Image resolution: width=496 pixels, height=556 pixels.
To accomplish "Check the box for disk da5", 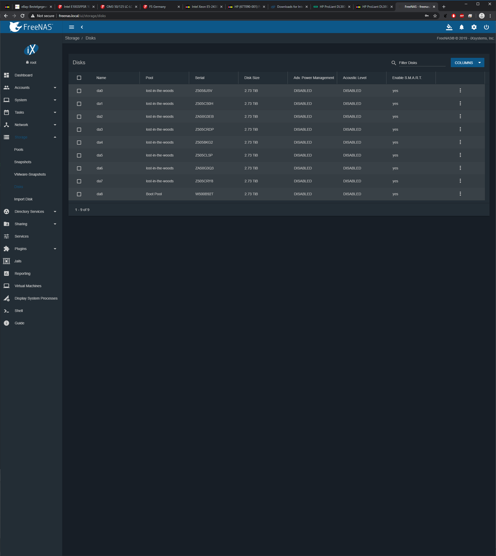I will 79,155.
